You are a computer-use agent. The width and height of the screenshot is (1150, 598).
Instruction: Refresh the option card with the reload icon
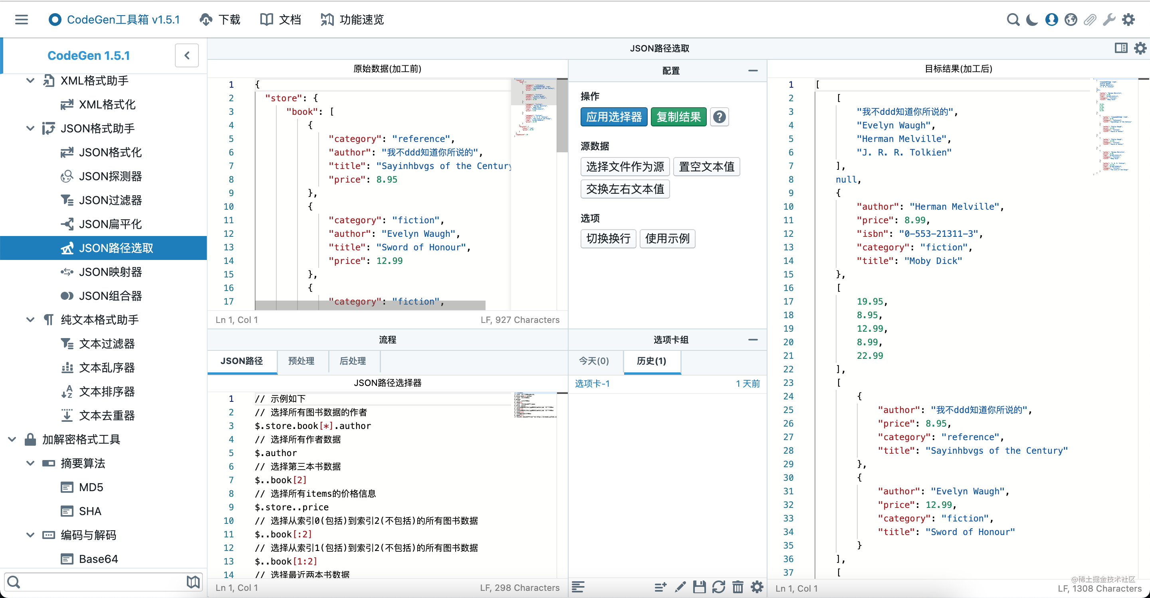tap(719, 587)
